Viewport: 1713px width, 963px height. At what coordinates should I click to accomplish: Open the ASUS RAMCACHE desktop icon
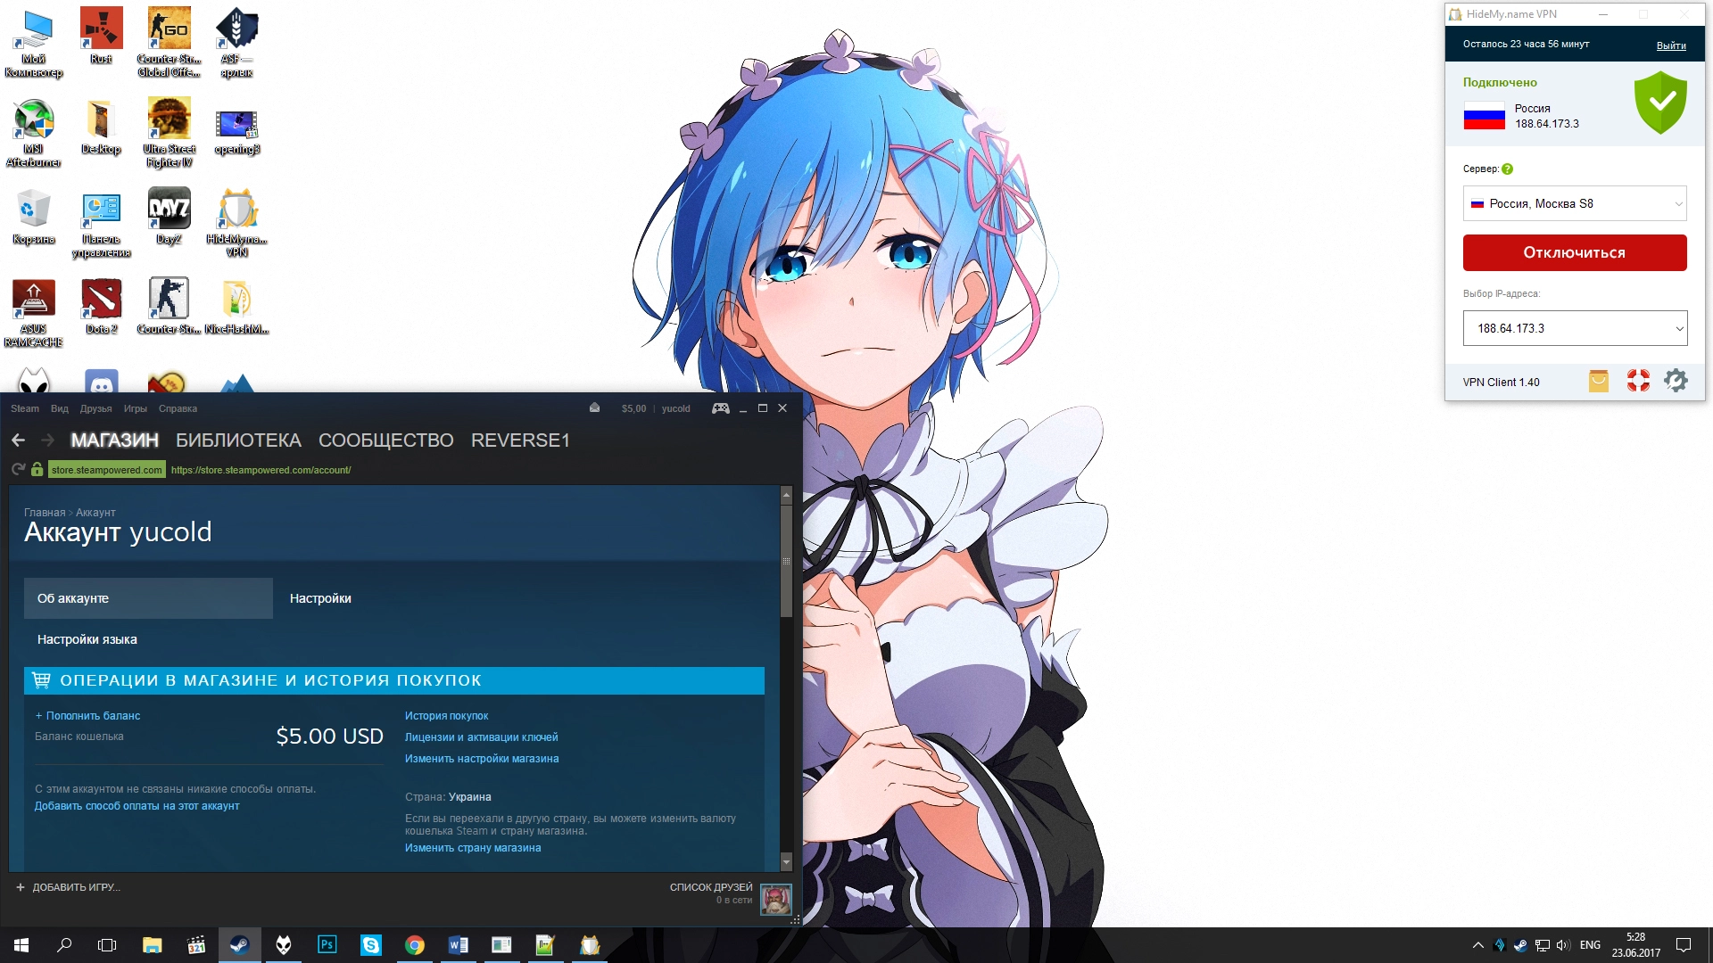[x=33, y=312]
